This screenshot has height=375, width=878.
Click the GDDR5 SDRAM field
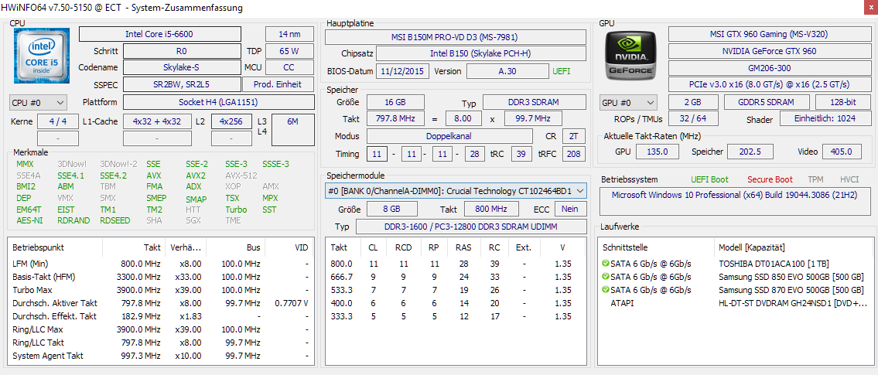(767, 102)
